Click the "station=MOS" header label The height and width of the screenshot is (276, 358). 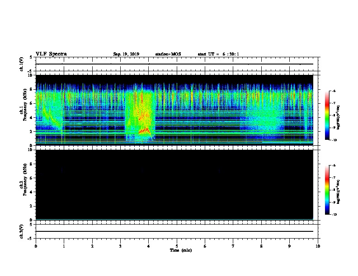click(x=168, y=54)
